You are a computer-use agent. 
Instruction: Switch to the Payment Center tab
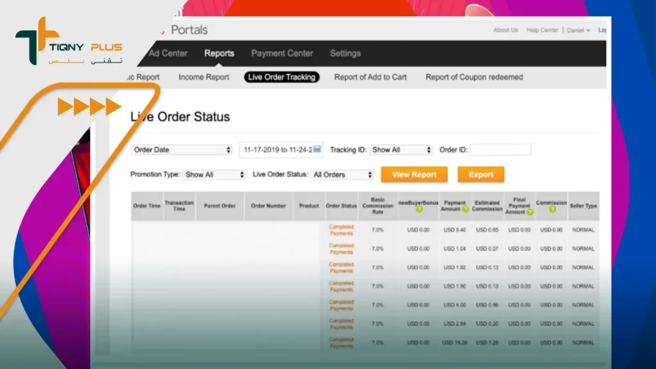tap(282, 53)
